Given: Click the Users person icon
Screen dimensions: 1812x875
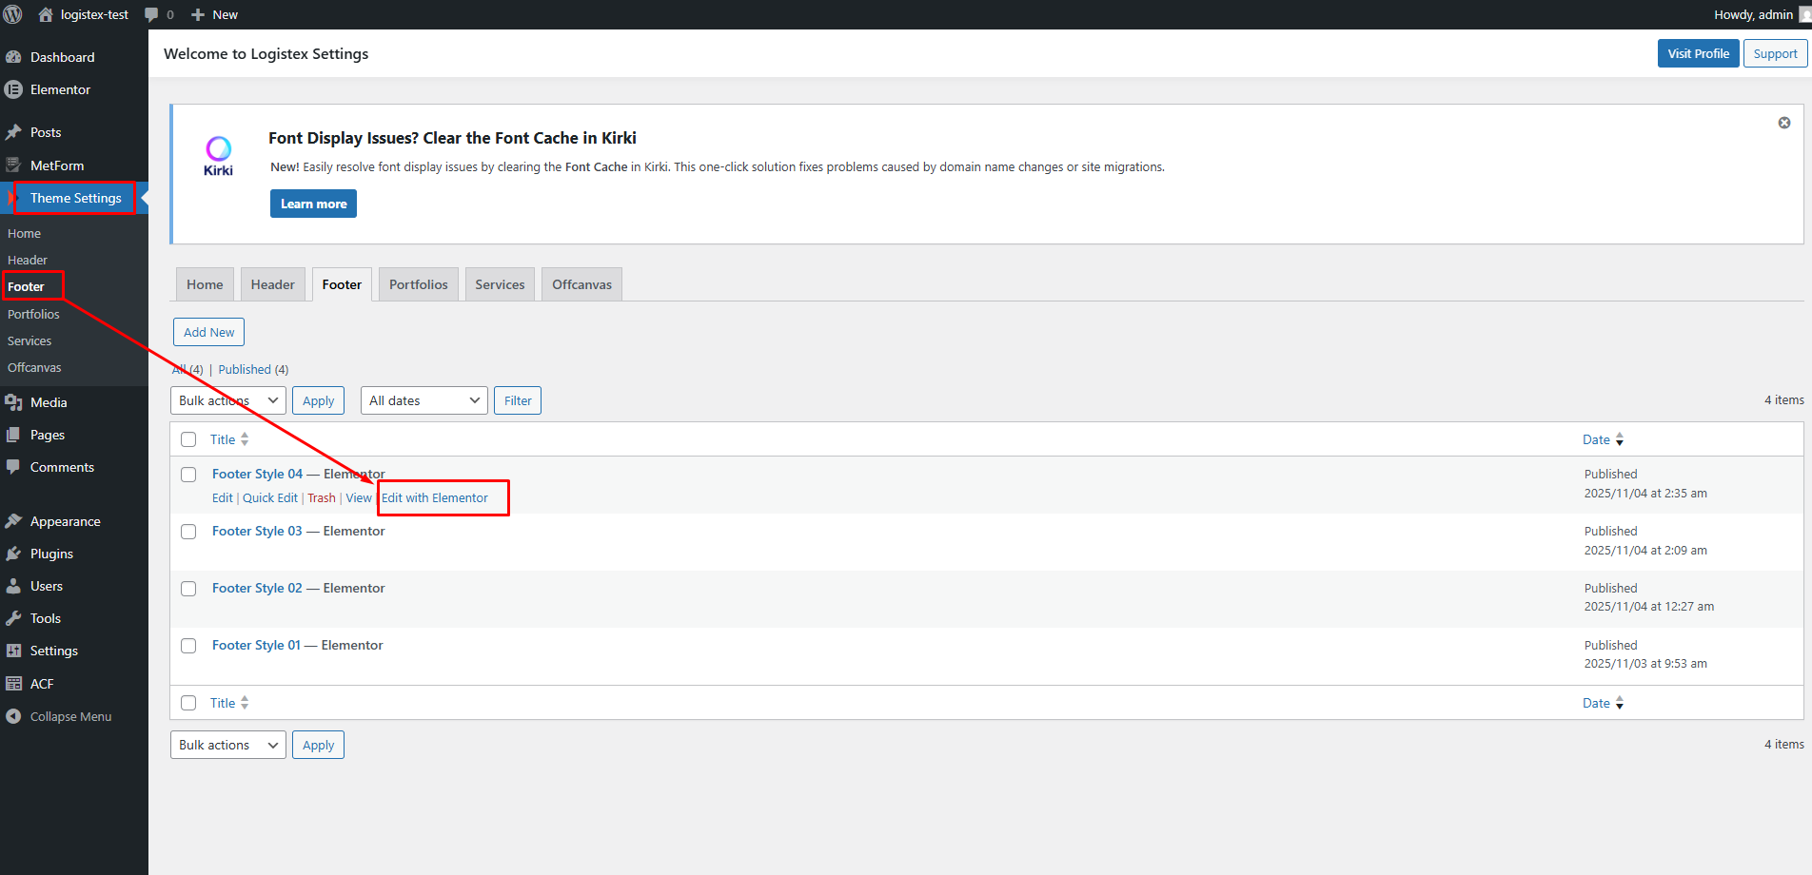Looking at the screenshot, I should 13,586.
